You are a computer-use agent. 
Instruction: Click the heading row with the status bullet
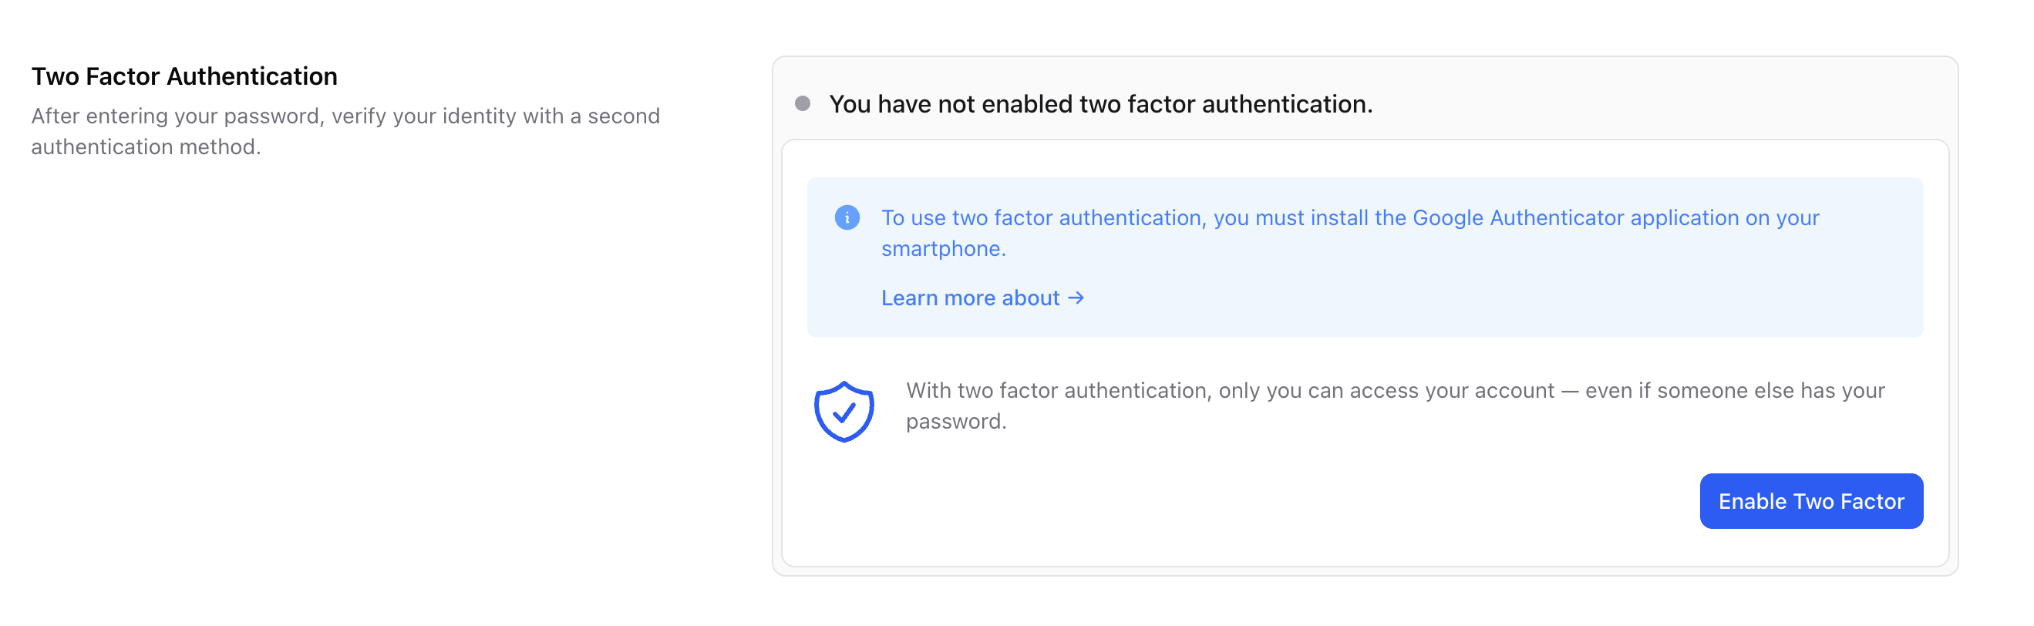click(x=948, y=103)
